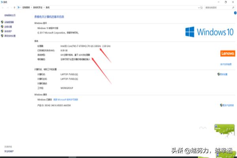Click Change settings (更改设置) shield link
This screenshot has height=158, width=237.
click(224, 74)
